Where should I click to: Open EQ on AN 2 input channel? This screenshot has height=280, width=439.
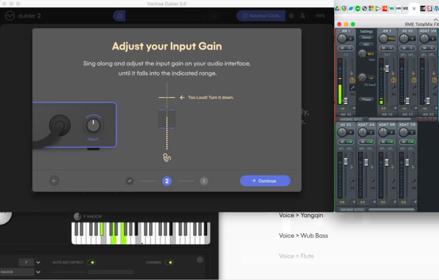(x=394, y=94)
